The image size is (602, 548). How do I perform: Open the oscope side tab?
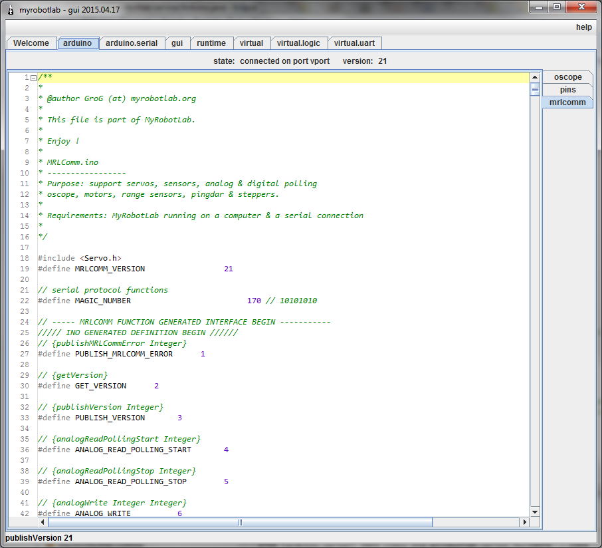[568, 77]
